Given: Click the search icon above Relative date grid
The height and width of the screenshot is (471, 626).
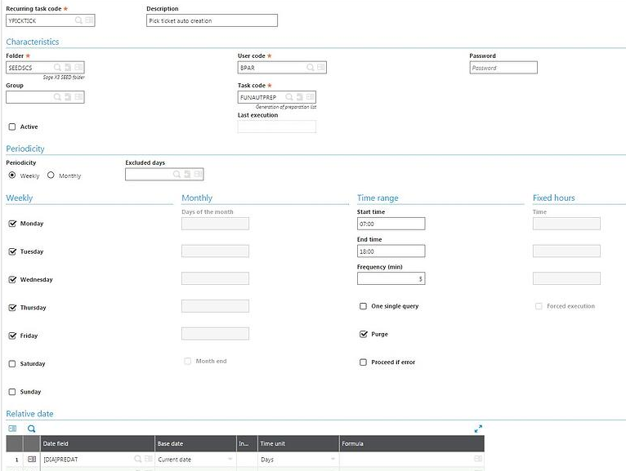Looking at the screenshot, I should point(32,429).
